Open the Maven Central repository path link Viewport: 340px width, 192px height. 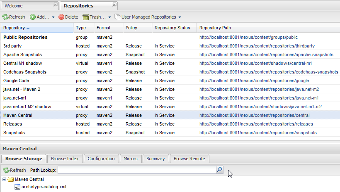(x=254, y=116)
